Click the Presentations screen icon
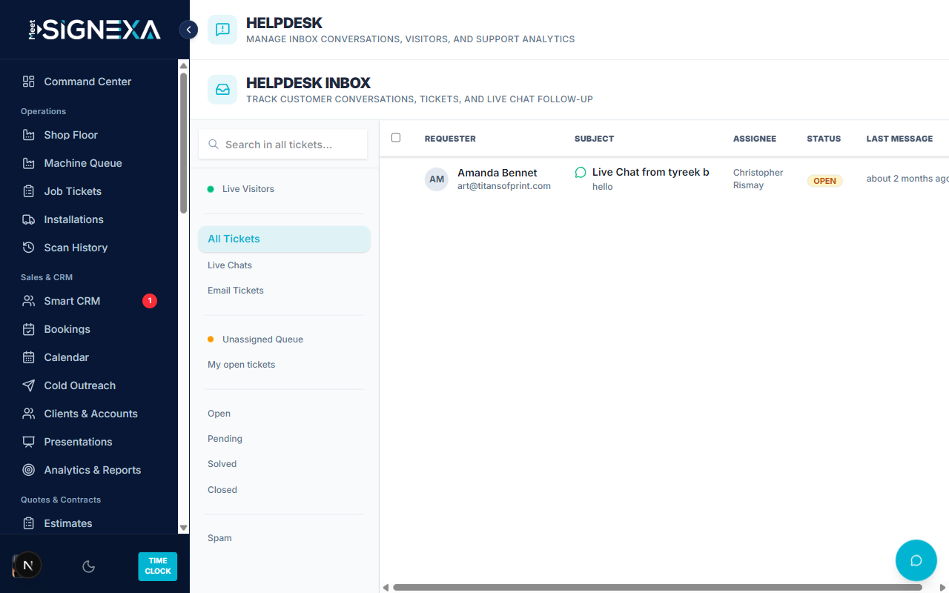 tap(28, 442)
